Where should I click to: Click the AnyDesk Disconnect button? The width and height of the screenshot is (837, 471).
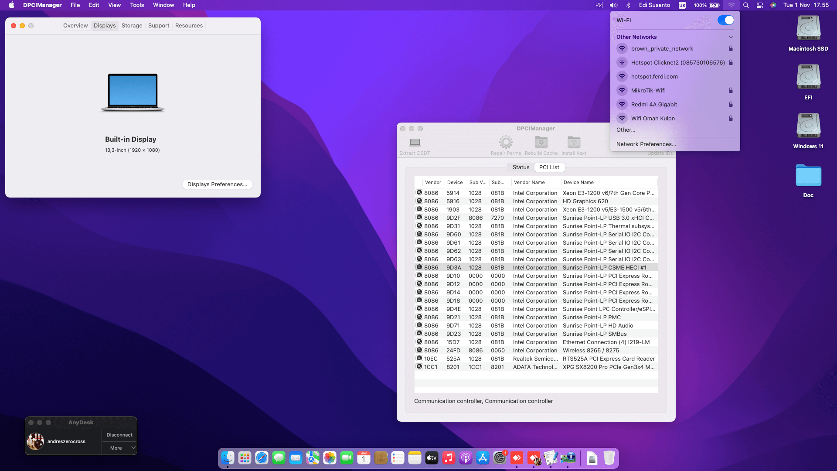[119, 435]
